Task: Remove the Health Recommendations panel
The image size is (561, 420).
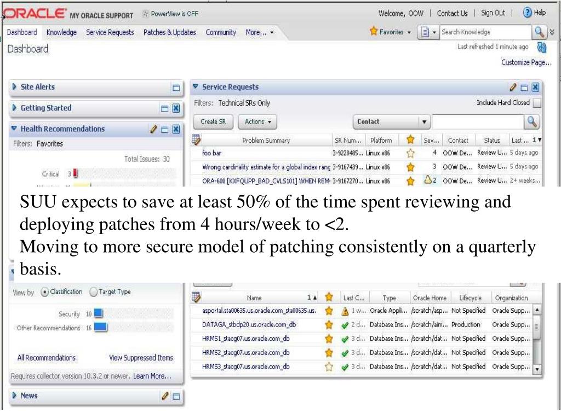Action: [176, 129]
